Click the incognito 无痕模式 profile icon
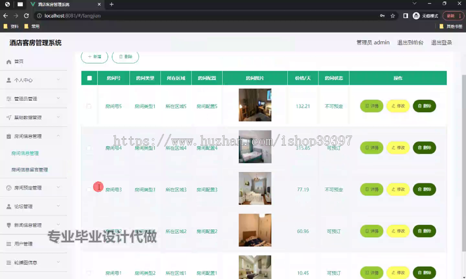The image size is (466, 279). click(416, 16)
